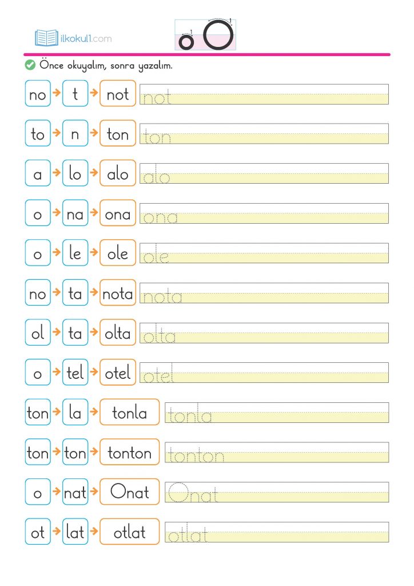The height and width of the screenshot is (586, 414).
Task: Click the writing line for 'alo'
Action: click(x=264, y=173)
